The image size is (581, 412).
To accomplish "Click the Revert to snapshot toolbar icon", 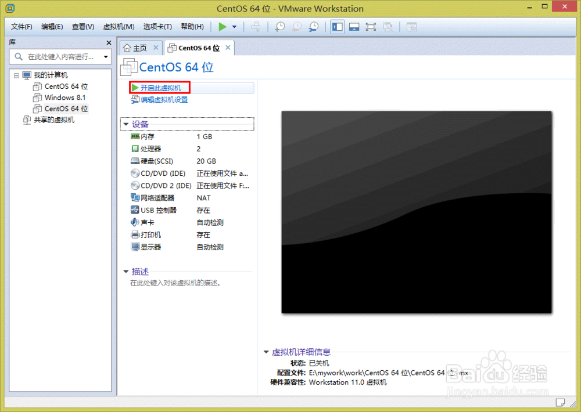I will pyautogui.click(x=297, y=27).
